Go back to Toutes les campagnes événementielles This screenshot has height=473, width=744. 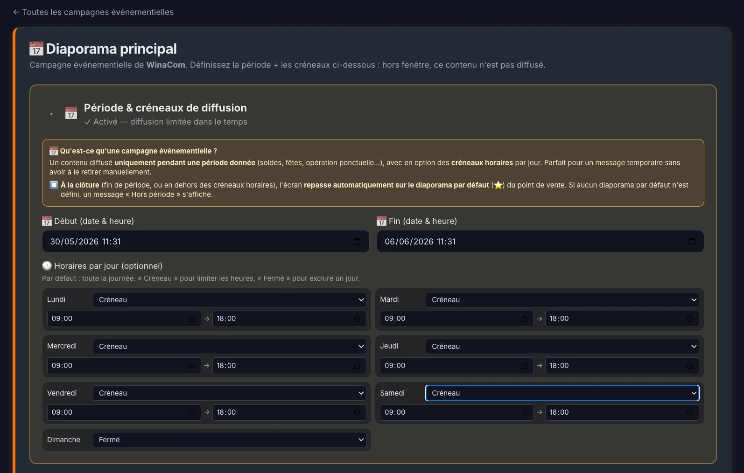93,12
